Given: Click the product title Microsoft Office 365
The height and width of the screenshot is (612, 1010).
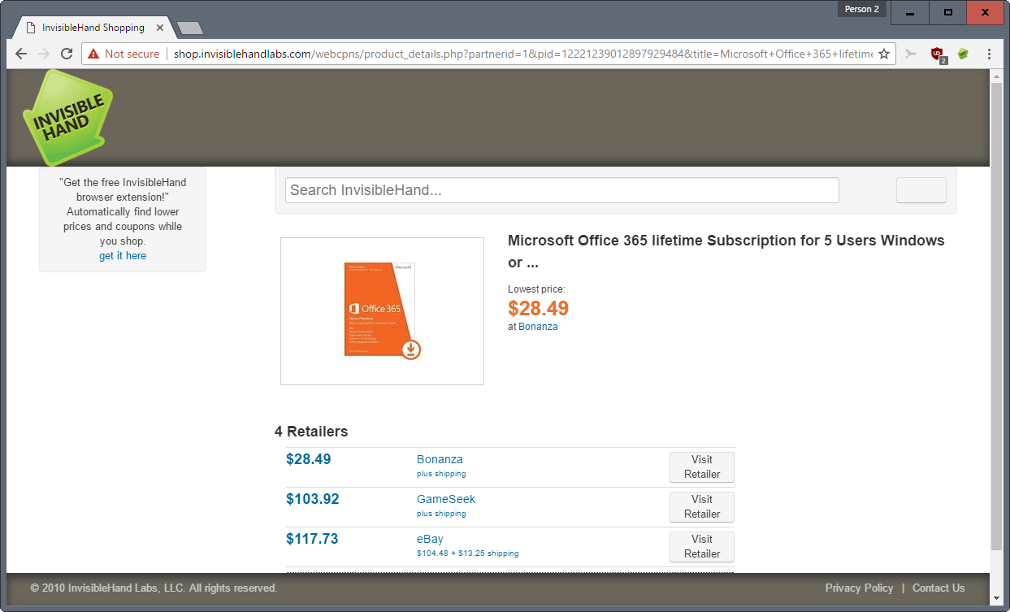Looking at the screenshot, I should pyautogui.click(x=726, y=251).
